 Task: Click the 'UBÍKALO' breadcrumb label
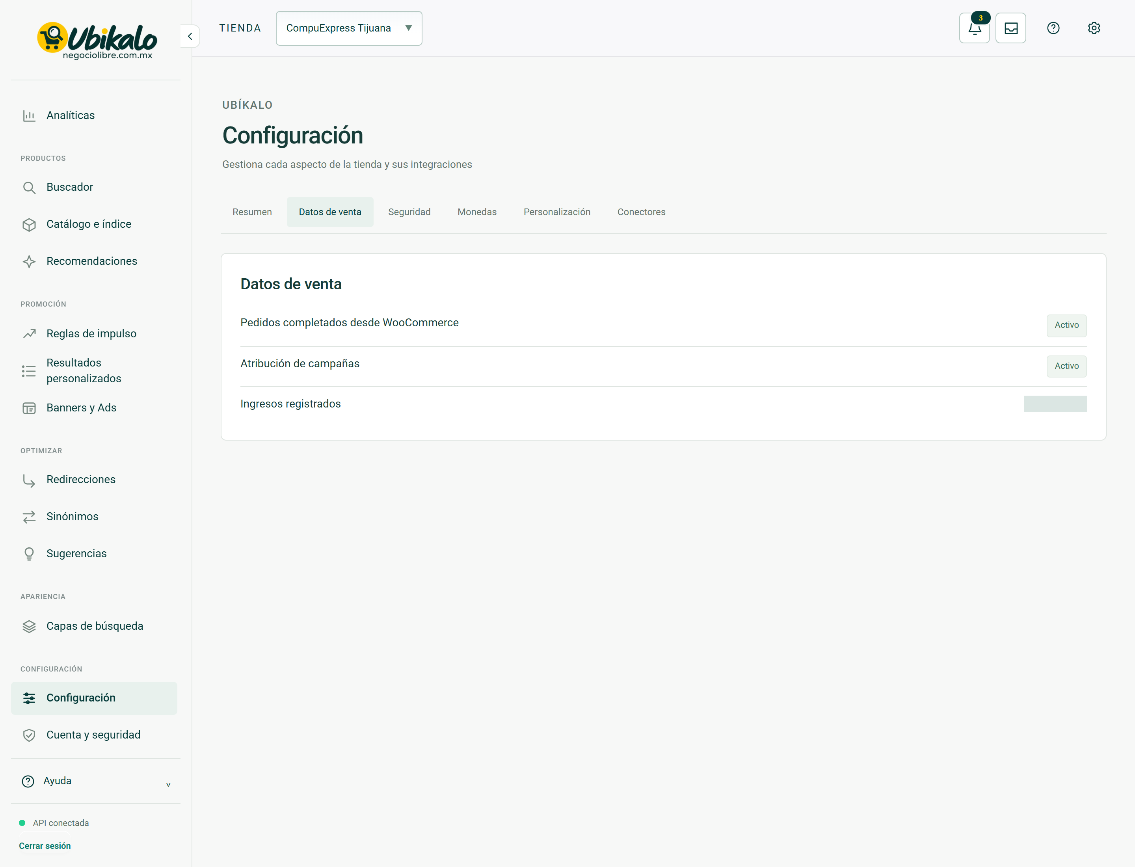tap(247, 105)
